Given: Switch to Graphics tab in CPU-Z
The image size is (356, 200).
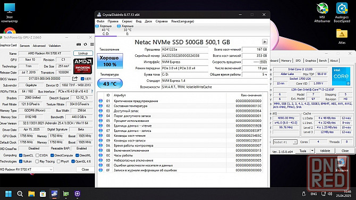Looking at the screenshot, I should [x=310, y=61].
